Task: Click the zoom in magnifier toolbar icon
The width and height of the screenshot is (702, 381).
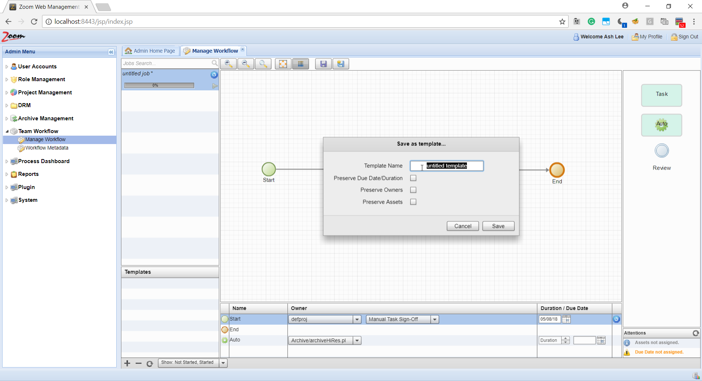Action: point(229,64)
